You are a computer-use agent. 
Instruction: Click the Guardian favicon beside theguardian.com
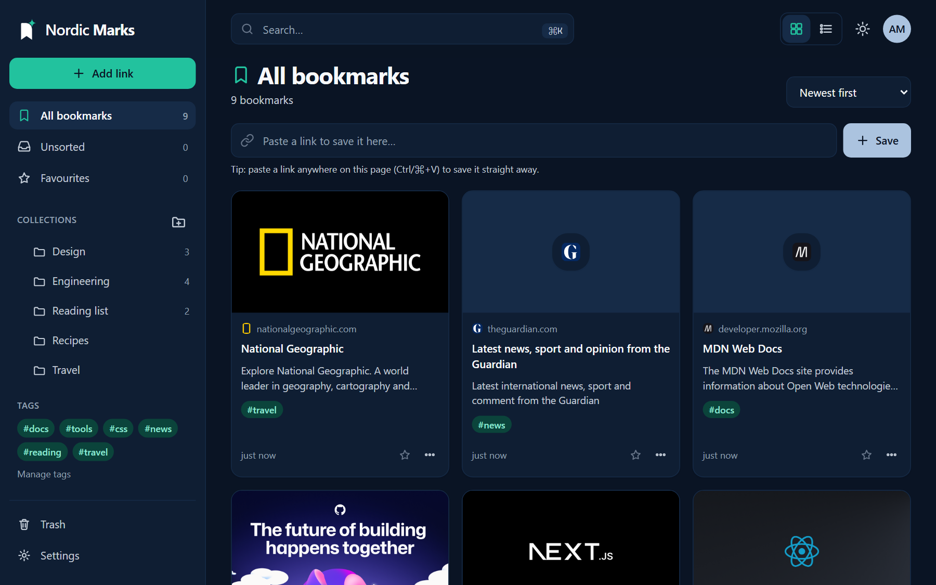tap(477, 329)
